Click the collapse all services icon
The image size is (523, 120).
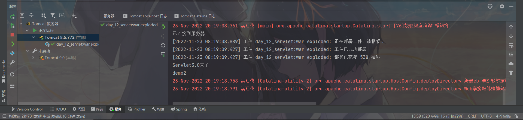(x=31, y=15)
